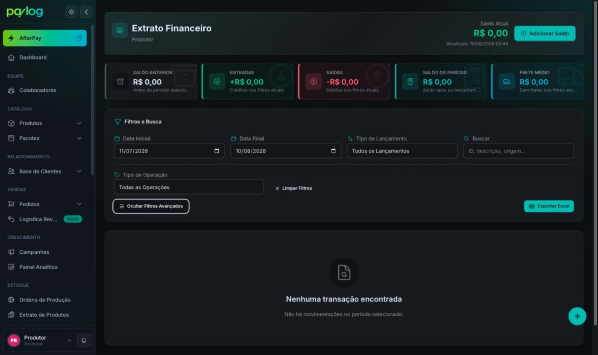Open the Tipo de Lançamento dropdown
This screenshot has height=355, width=598.
402,151
